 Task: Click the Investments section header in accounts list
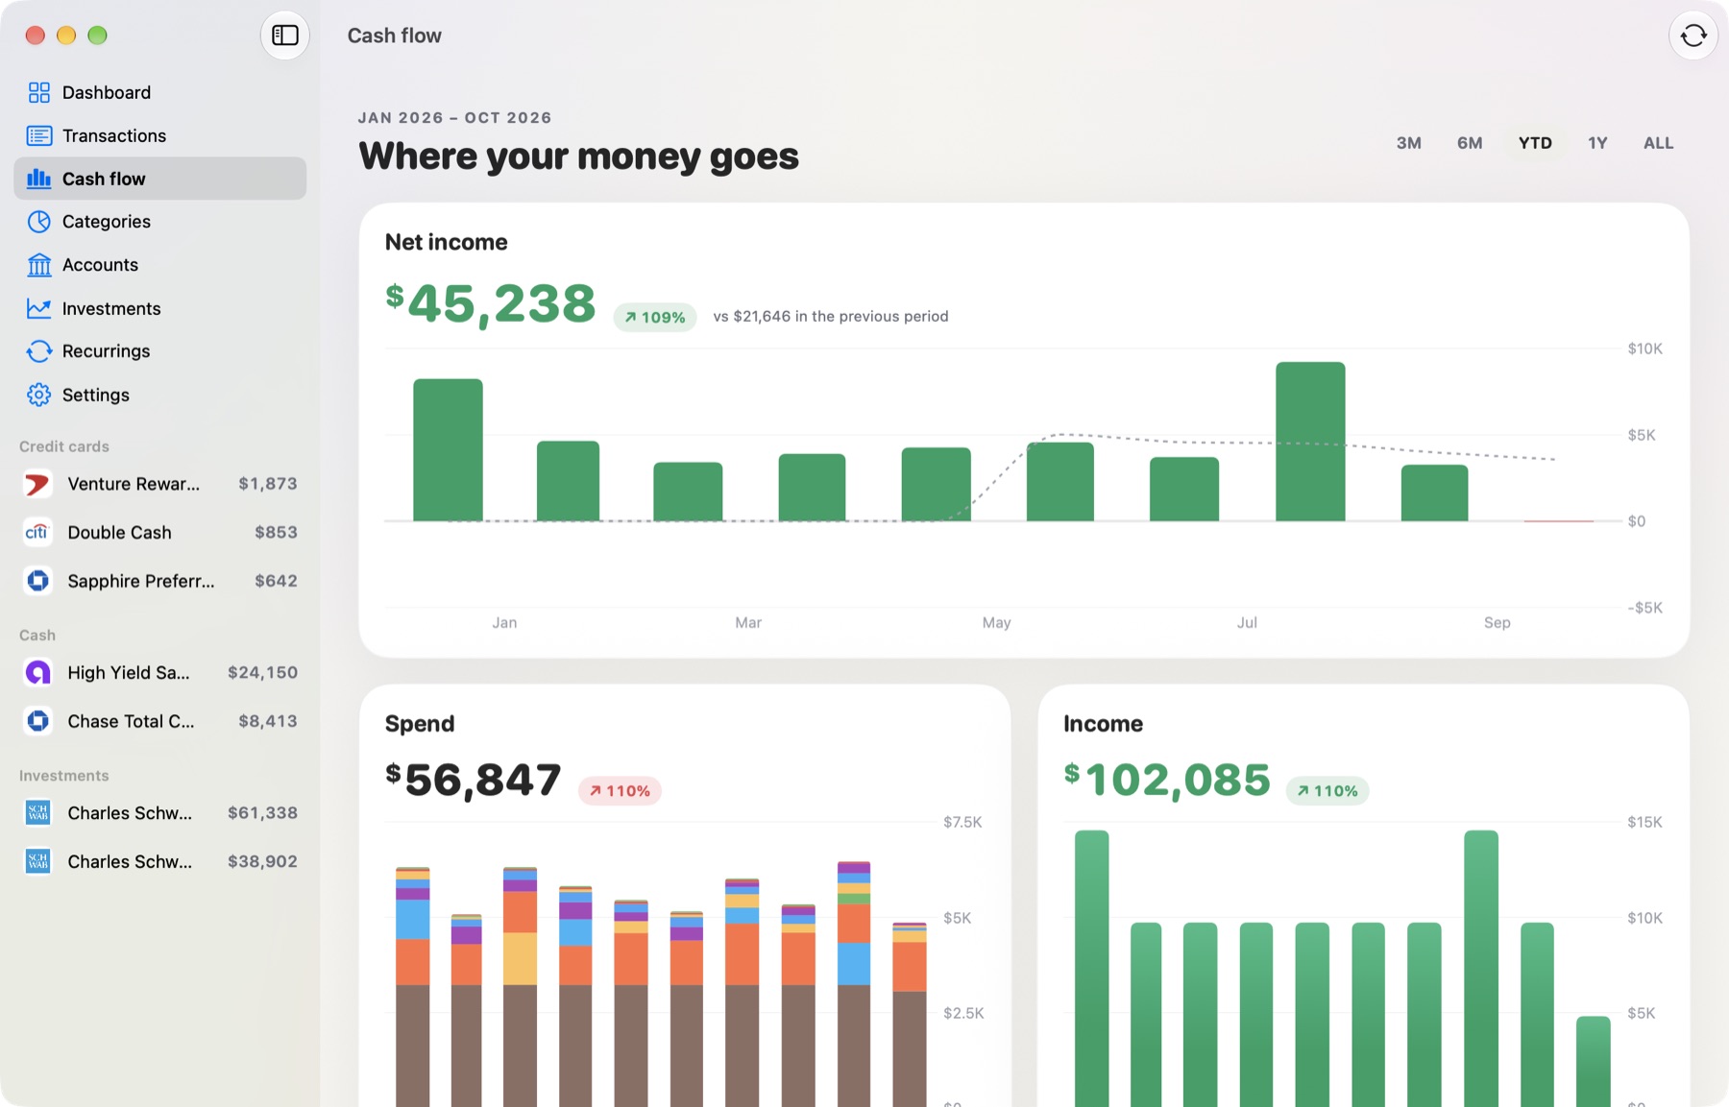(x=64, y=776)
